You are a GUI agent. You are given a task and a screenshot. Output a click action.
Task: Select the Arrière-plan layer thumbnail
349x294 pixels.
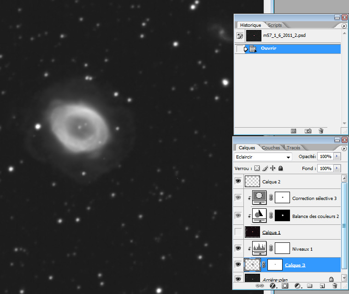[252, 278]
